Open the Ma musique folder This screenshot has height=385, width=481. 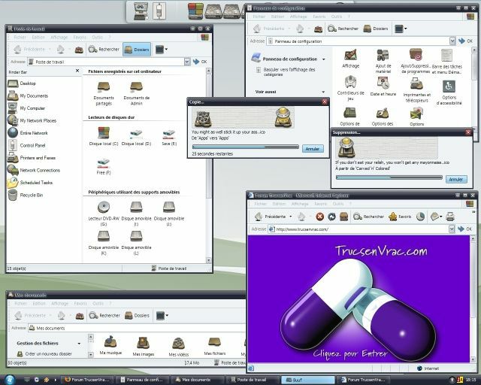click(110, 345)
